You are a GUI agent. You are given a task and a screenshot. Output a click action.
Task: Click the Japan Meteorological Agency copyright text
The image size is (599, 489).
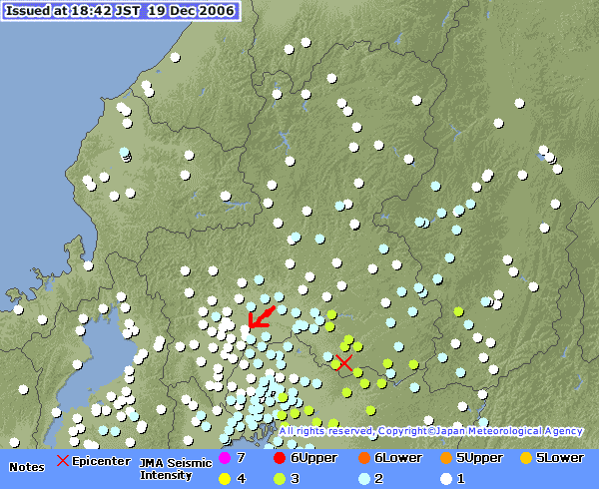coord(431,431)
